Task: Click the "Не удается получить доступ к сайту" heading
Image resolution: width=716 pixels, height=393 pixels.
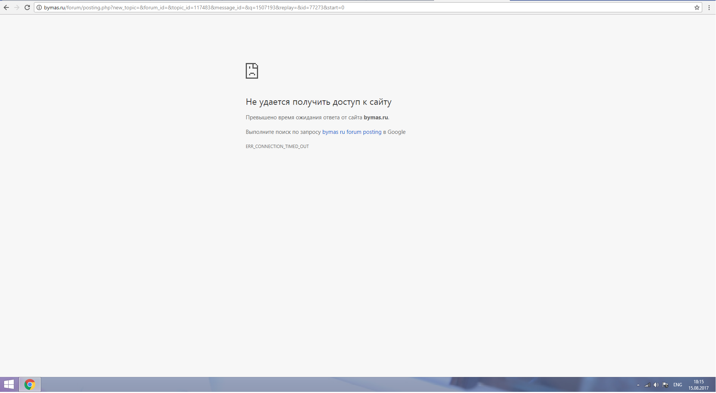Action: click(x=318, y=102)
